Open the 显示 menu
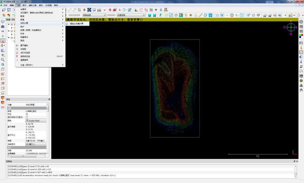The height and width of the screenshot is (183, 304). [x=24, y=5]
